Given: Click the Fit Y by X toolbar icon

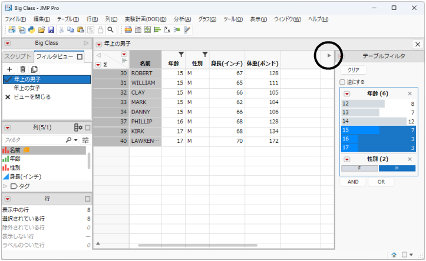Looking at the screenshot, I should pyautogui.click(x=167, y=30).
